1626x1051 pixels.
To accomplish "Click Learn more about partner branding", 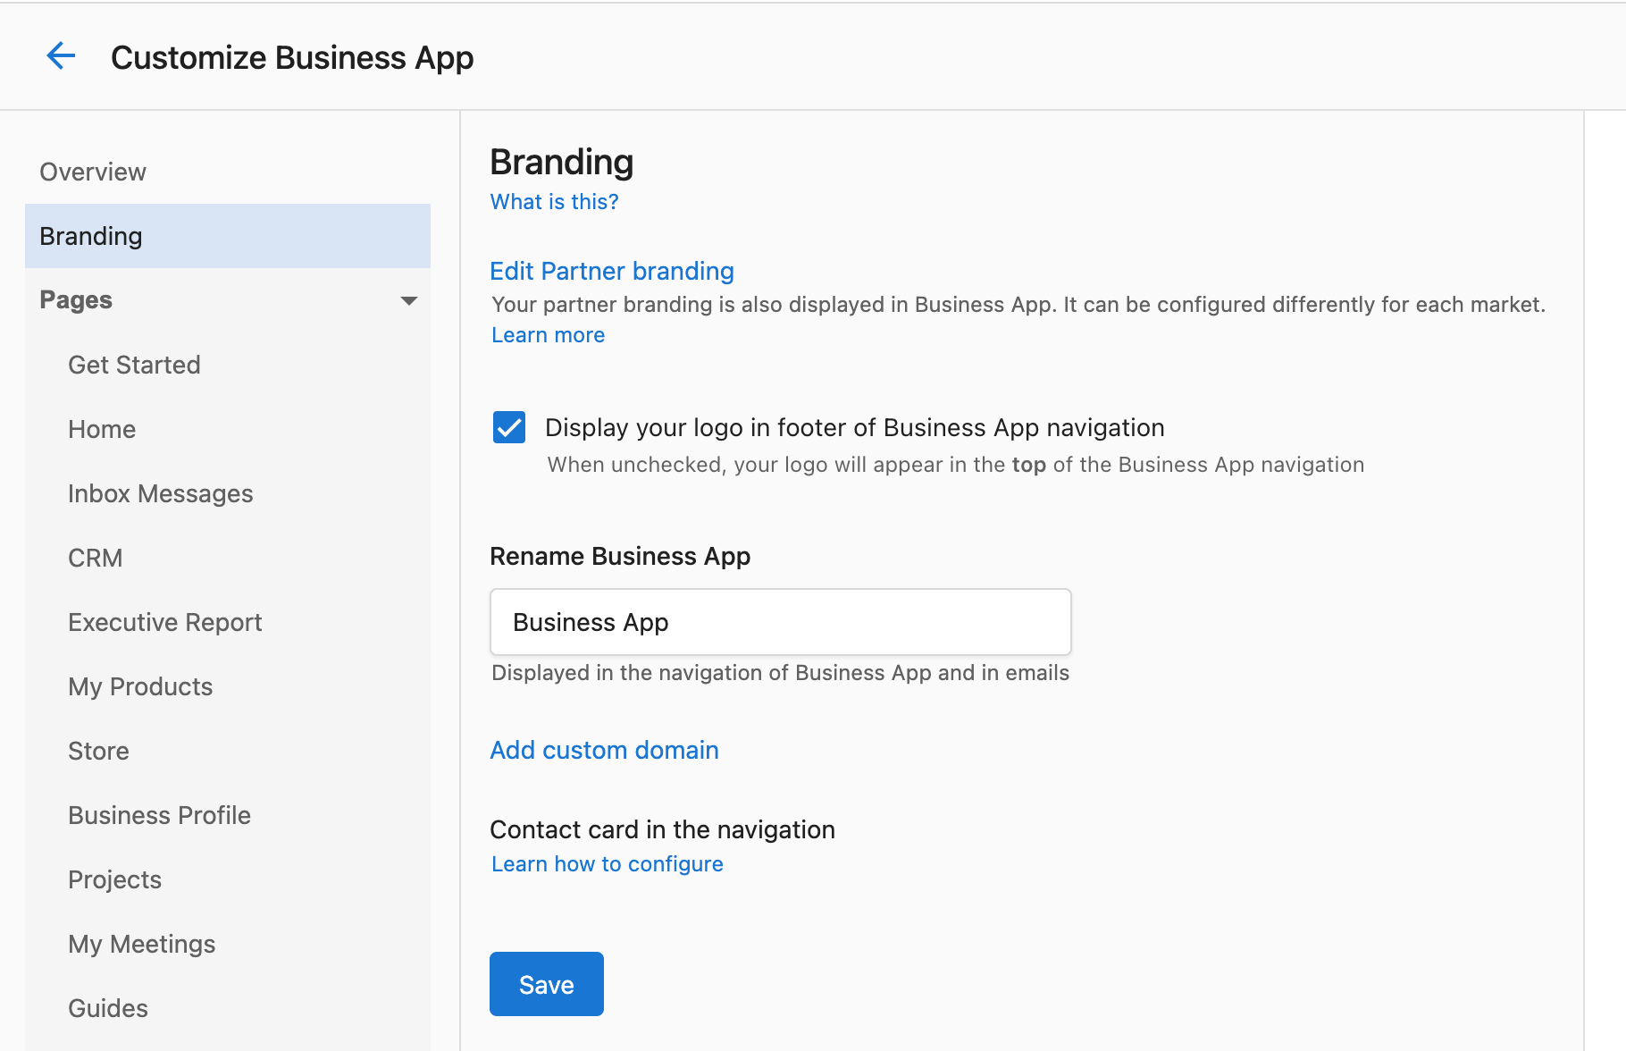I will [548, 335].
